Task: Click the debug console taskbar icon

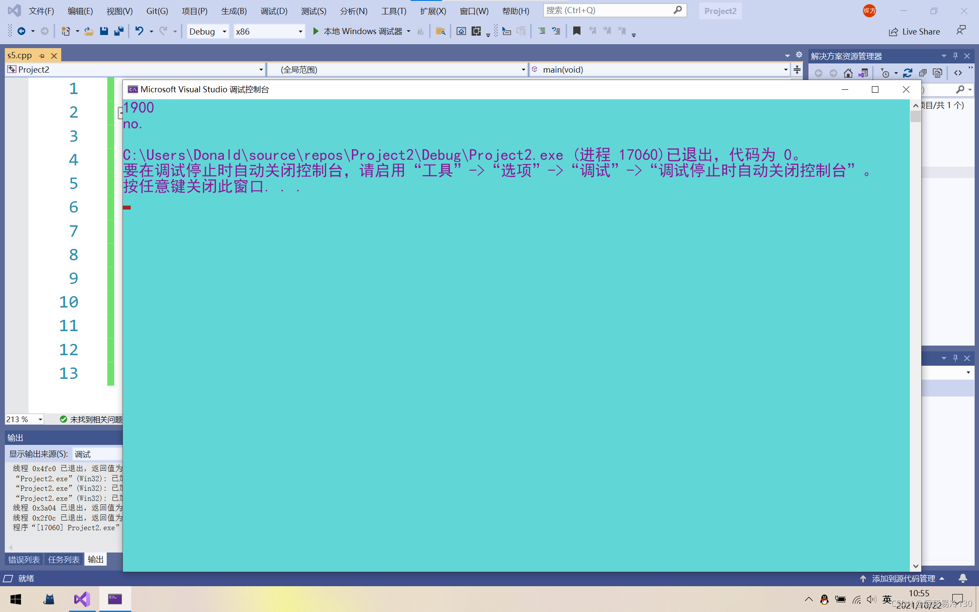Action: click(x=115, y=599)
